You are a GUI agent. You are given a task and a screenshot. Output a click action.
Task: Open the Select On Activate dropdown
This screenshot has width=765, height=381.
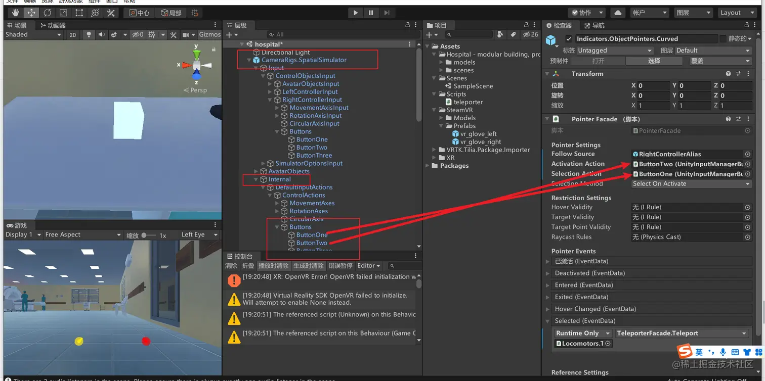click(692, 184)
